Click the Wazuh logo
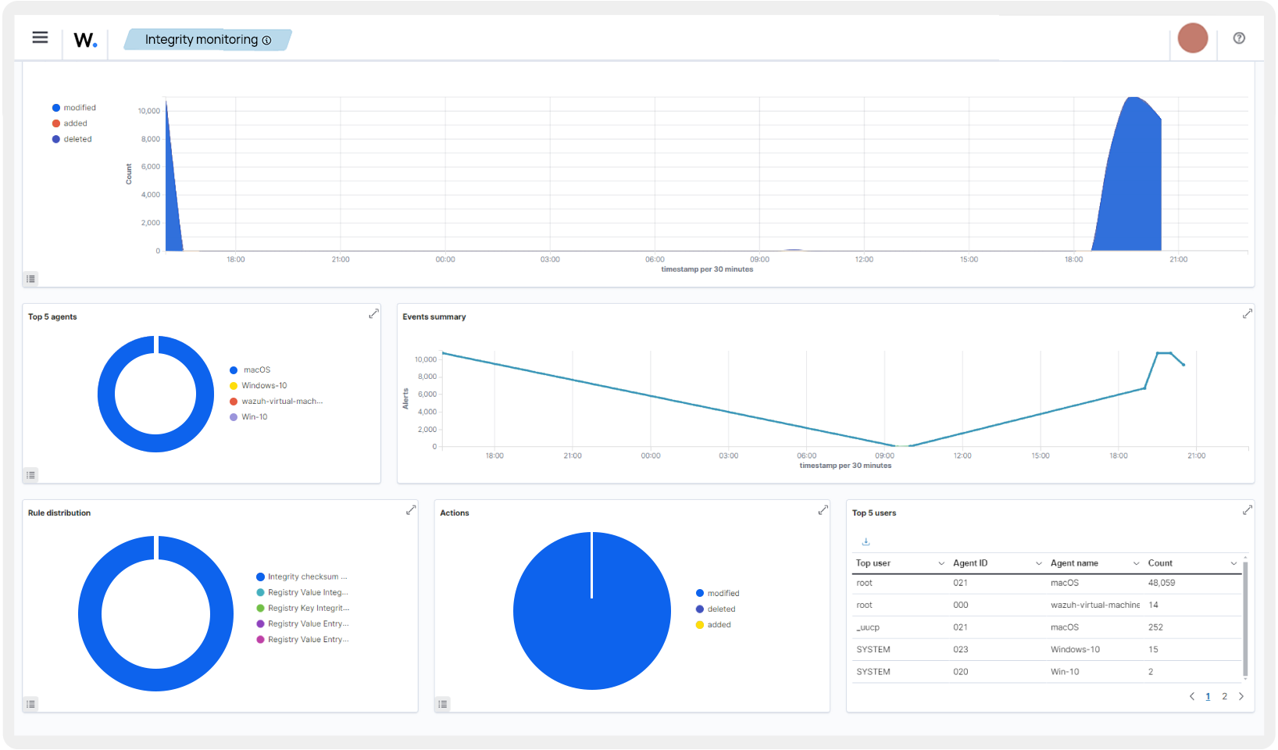 pos(84,41)
